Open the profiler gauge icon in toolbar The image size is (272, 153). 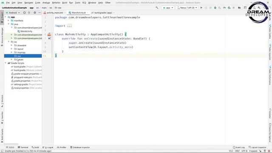coord(224,8)
